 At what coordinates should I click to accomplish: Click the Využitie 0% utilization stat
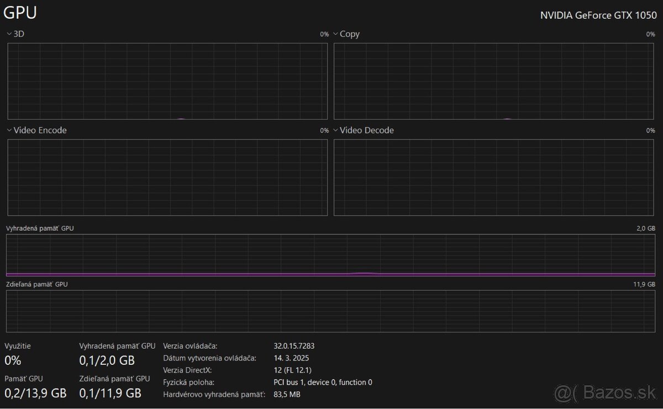click(13, 360)
